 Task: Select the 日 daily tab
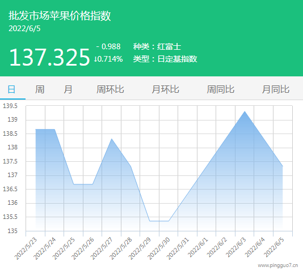[x=11, y=89]
